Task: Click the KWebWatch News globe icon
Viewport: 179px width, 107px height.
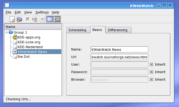Action: pyautogui.click(x=15, y=52)
